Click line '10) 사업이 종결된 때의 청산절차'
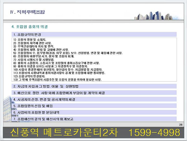Screen dimensions: 187x141 coord(58,70)
